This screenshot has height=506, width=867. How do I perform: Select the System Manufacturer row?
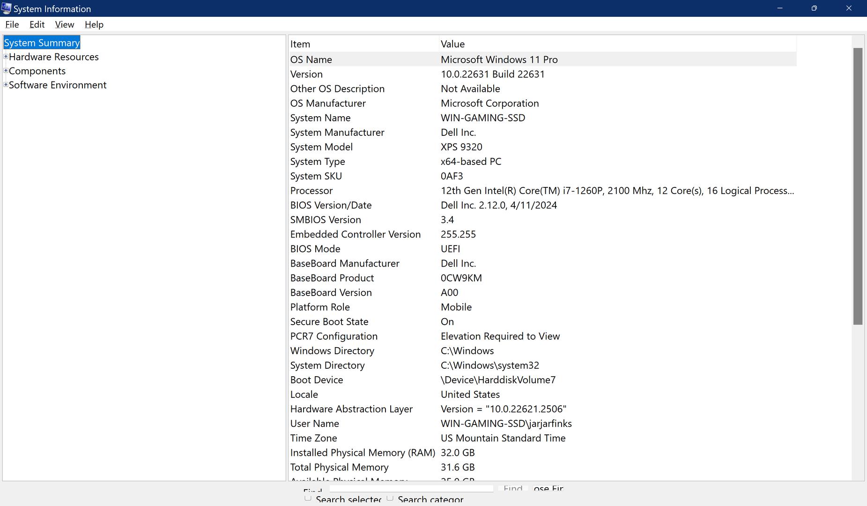[542, 132]
